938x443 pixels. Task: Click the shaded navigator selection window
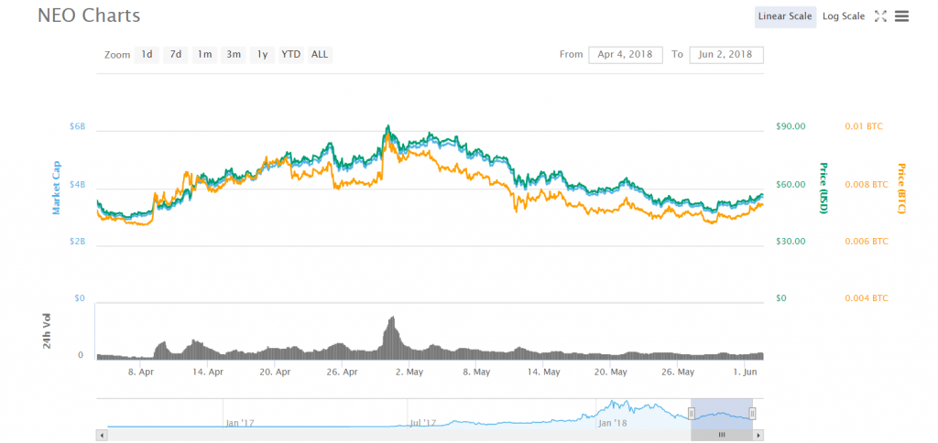(x=722, y=413)
